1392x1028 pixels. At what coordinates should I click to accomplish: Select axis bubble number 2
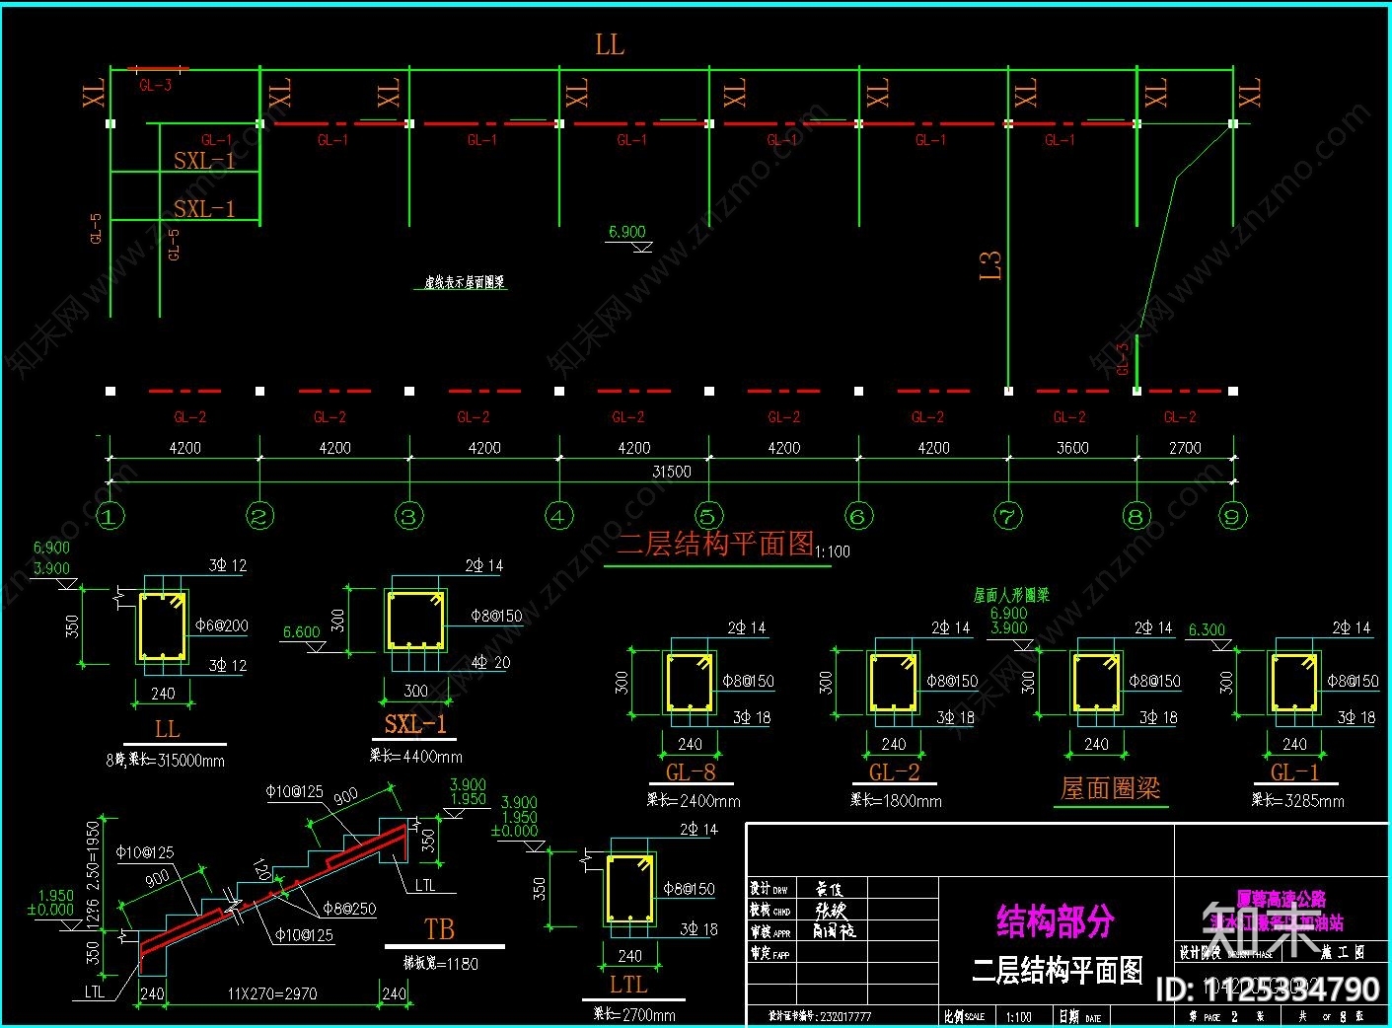tap(260, 516)
